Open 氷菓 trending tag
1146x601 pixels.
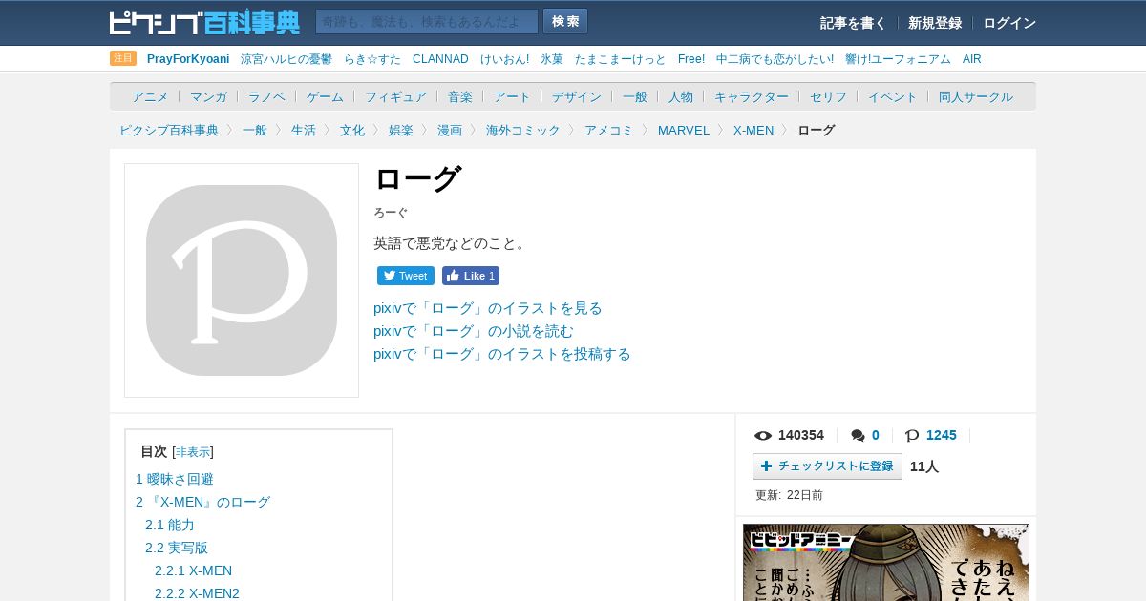(x=552, y=59)
